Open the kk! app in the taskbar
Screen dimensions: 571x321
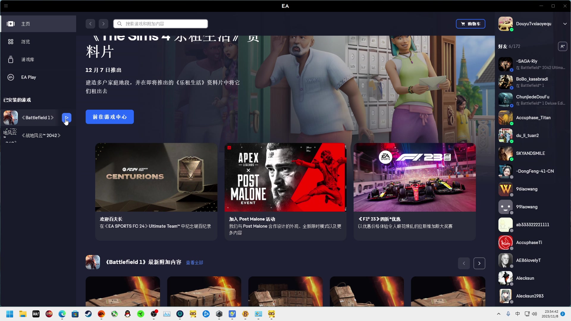(36, 314)
